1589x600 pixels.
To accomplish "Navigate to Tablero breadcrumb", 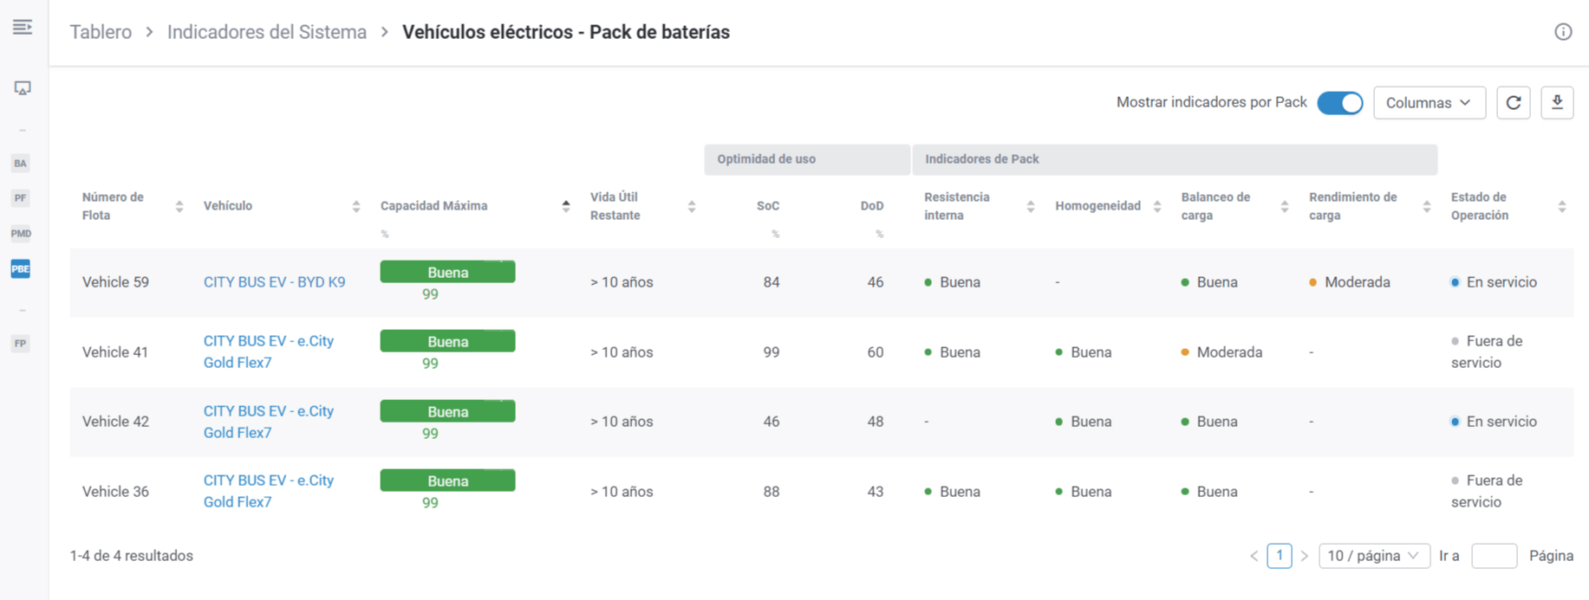I will pos(101,32).
